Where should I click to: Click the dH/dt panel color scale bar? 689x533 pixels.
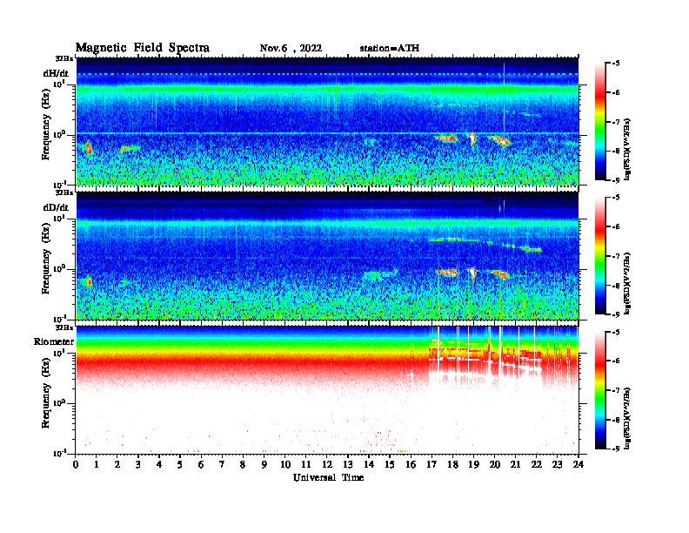(599, 122)
